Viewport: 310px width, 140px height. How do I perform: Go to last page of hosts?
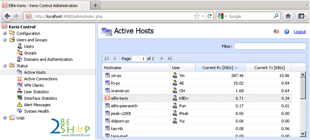pyautogui.click(x=169, y=59)
